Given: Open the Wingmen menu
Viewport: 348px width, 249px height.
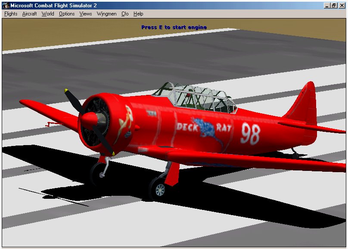Looking at the screenshot, I should pyautogui.click(x=106, y=14).
